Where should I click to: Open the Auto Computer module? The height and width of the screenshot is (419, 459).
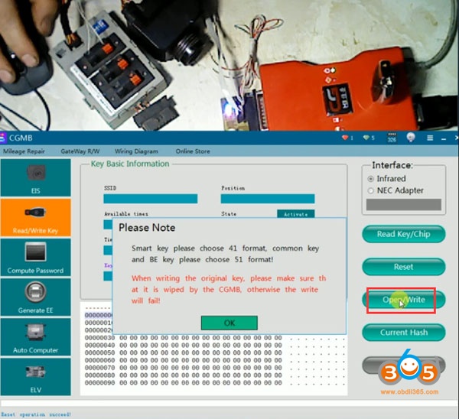(35, 336)
